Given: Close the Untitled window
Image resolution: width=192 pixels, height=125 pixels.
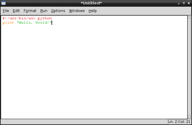Looking at the screenshot, I should coord(189,3).
